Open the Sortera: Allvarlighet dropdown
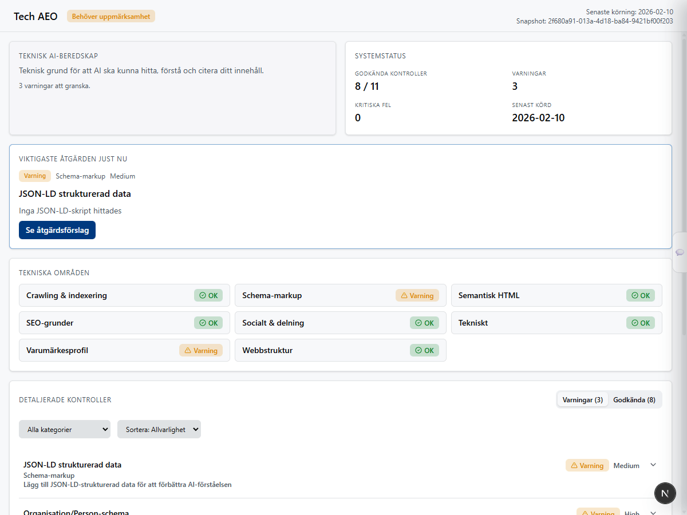687x515 pixels. 159,429
